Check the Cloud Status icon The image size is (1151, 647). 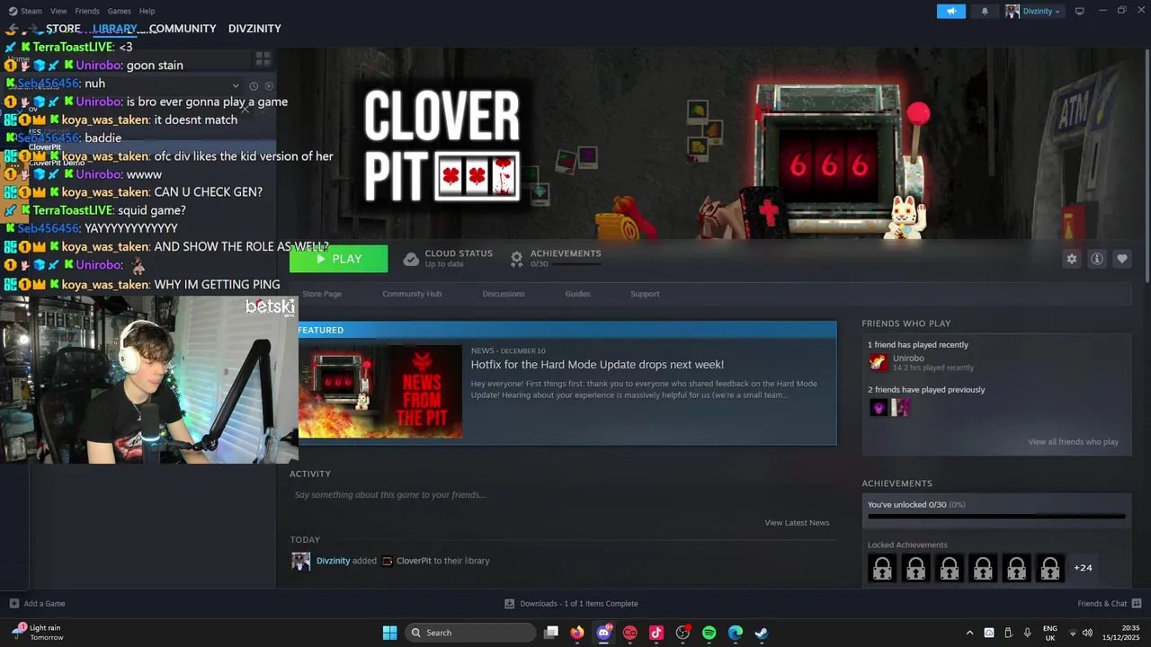(x=411, y=259)
